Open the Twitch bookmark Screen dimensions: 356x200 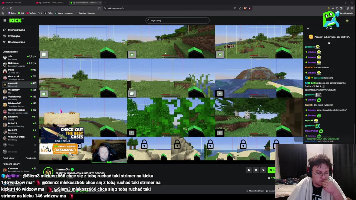tap(12, 13)
